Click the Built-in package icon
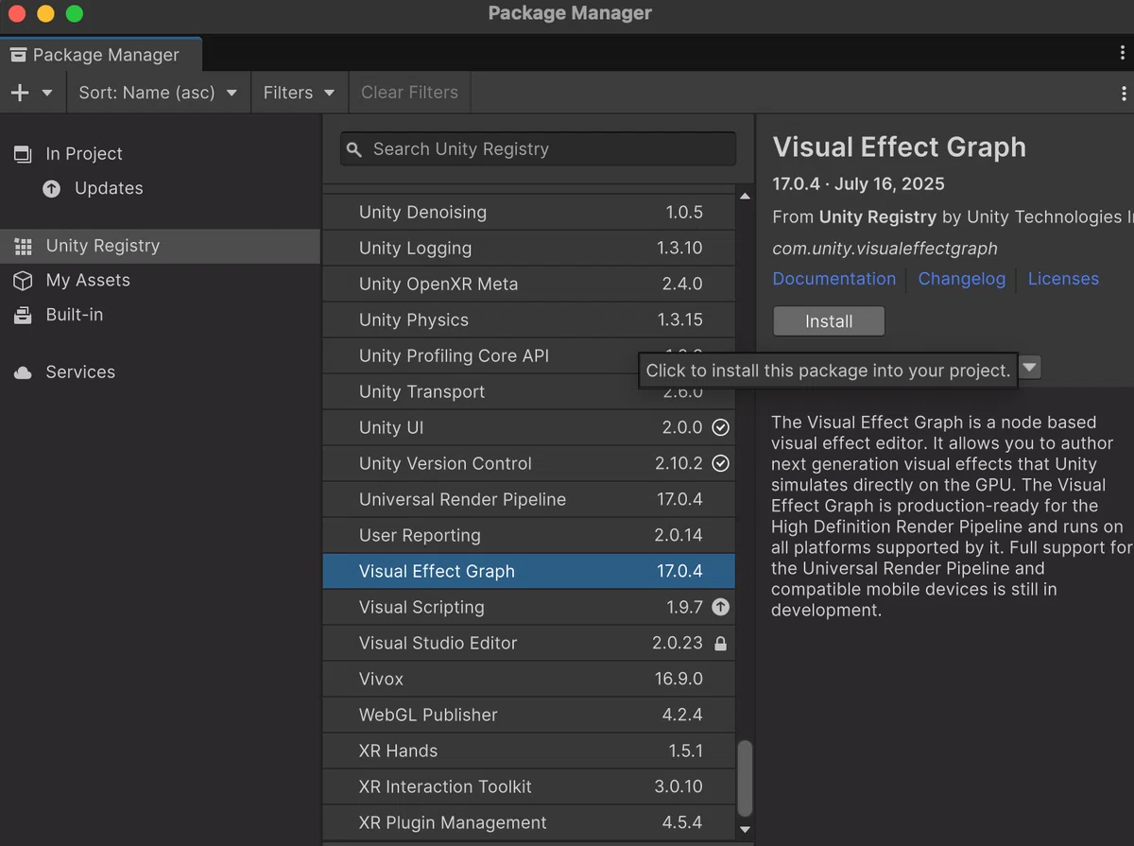This screenshot has width=1134, height=846. click(23, 316)
